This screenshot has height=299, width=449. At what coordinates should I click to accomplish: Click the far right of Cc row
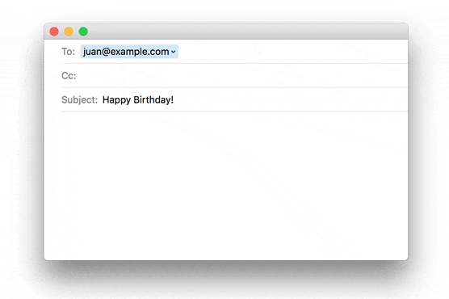point(398,76)
